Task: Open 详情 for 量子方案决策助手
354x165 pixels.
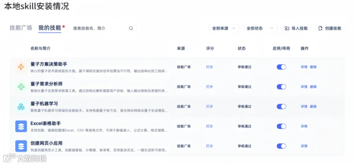Action: click(x=304, y=67)
